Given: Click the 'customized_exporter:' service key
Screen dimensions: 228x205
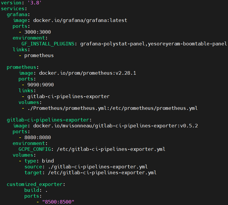Looking at the screenshot, I should pyautogui.click(x=36, y=184).
